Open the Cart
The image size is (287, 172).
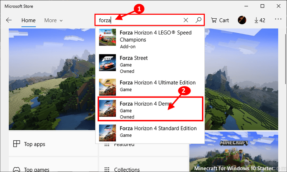click(x=220, y=20)
